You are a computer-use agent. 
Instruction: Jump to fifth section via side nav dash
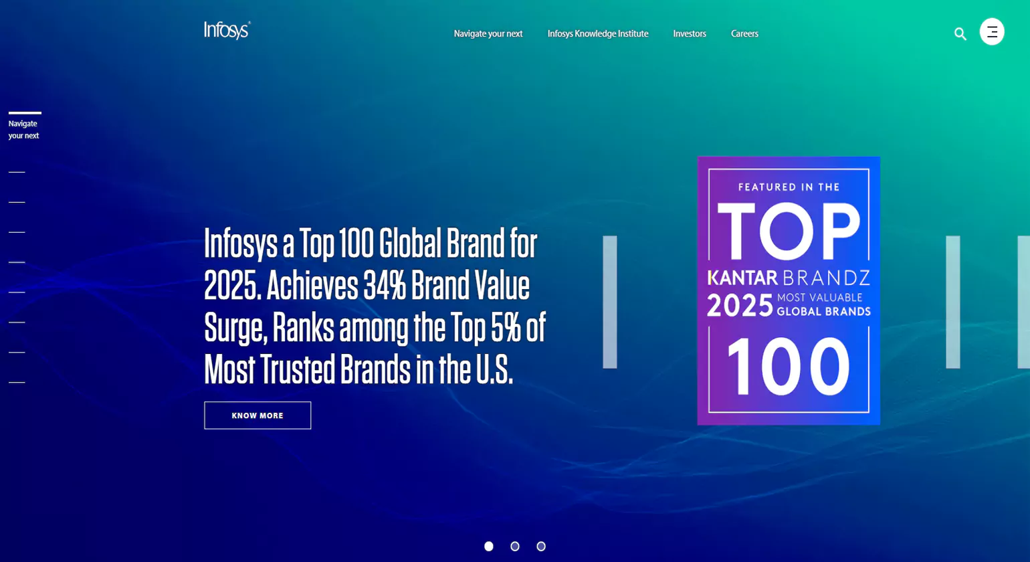17,262
